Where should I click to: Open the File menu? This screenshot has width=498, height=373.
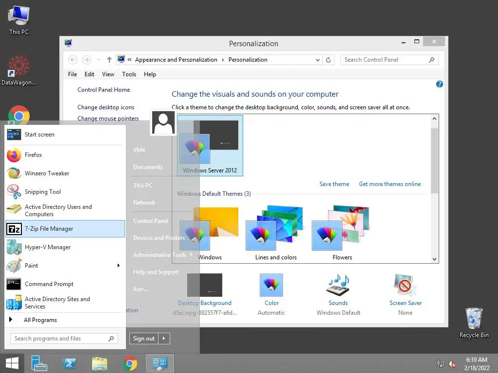72,74
